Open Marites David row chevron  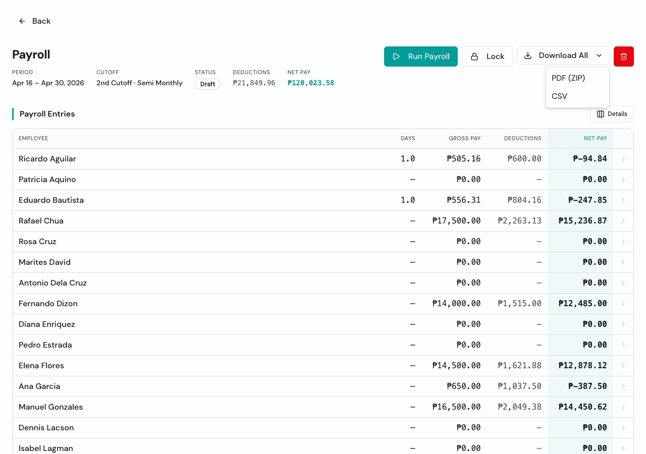(623, 262)
